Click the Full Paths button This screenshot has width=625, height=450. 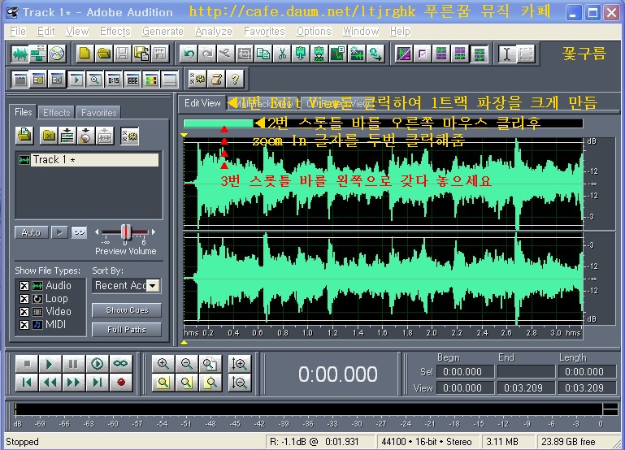tap(127, 330)
